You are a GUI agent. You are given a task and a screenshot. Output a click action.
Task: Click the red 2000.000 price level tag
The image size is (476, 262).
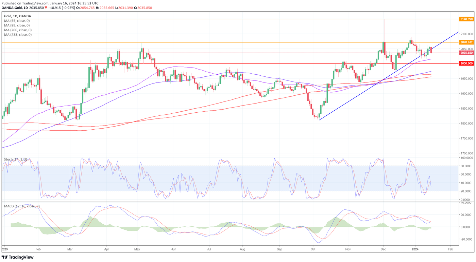click(x=466, y=63)
